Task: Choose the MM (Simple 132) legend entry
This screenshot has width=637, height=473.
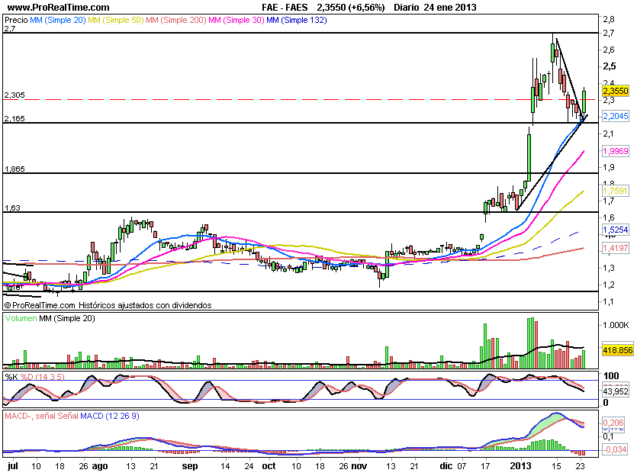Action: click(x=298, y=21)
